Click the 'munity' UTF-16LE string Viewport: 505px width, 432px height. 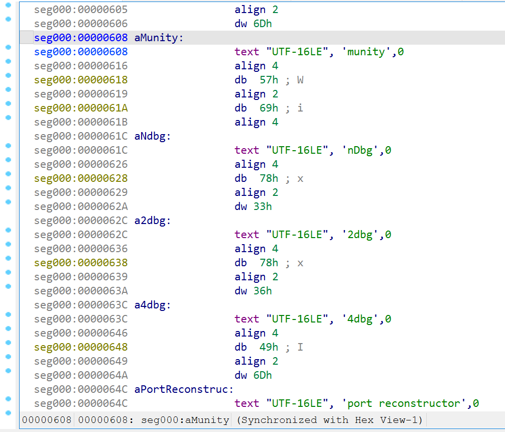pos(366,52)
